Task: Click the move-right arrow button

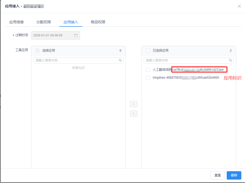Action: point(134,114)
